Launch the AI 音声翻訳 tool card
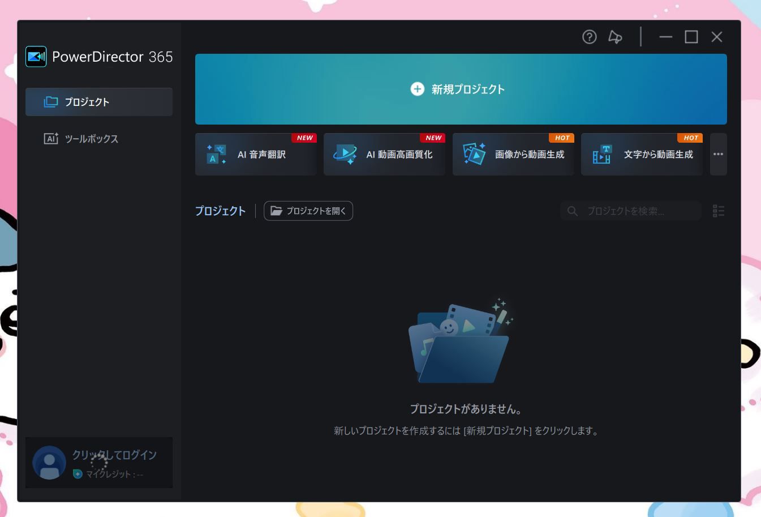Screen dimensions: 761x517 coord(256,154)
